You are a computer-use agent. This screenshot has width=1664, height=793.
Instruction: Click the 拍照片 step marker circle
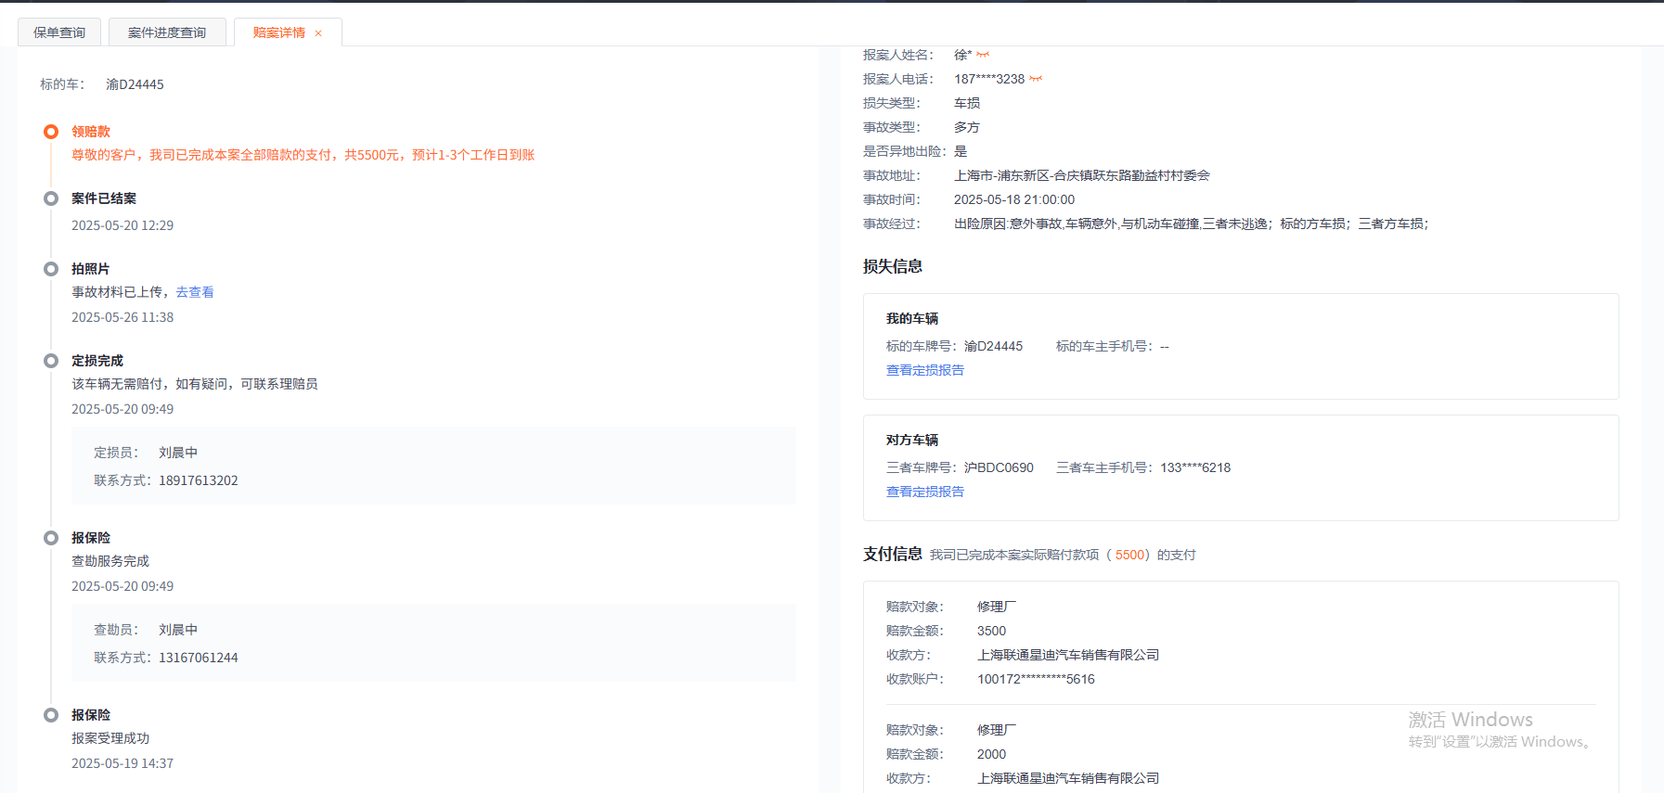(51, 269)
